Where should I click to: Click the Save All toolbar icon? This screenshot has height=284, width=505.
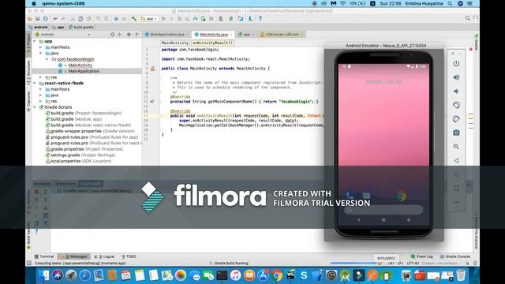pos(37,19)
